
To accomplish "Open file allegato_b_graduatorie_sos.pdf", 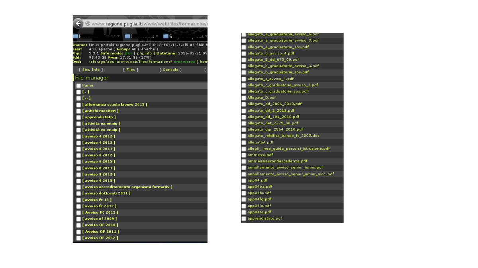I will (x=278, y=72).
